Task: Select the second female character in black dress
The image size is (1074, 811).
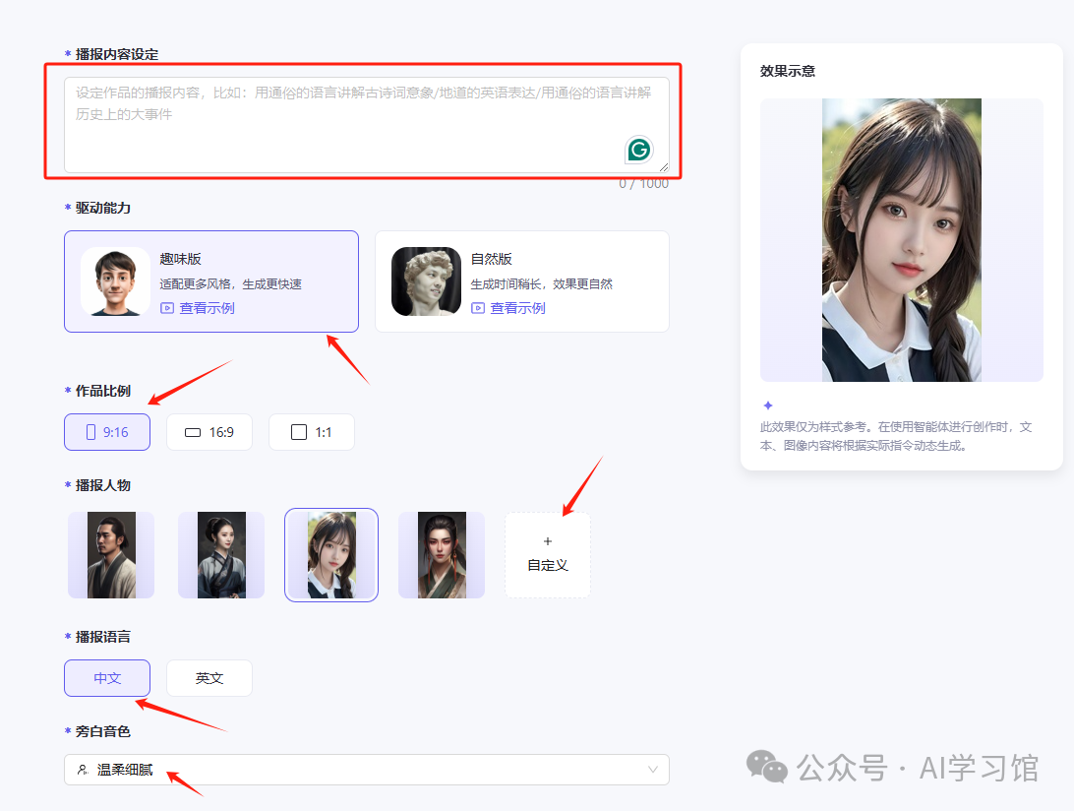Action: (x=221, y=554)
